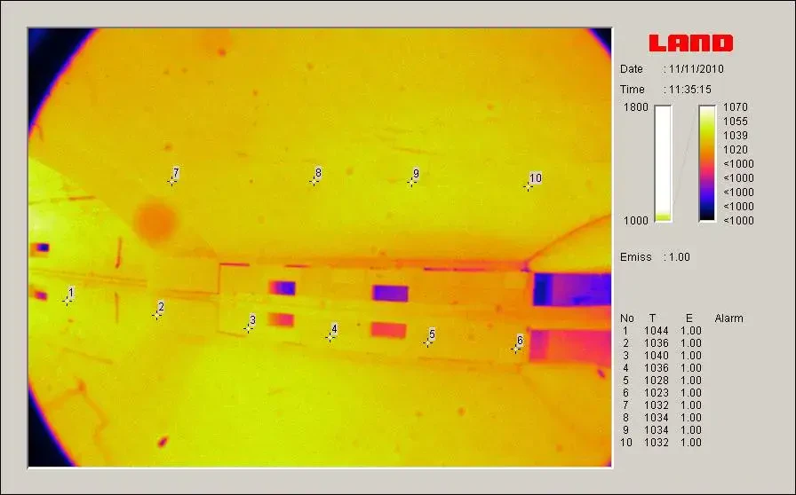Click measurement point marker 7

tap(171, 181)
